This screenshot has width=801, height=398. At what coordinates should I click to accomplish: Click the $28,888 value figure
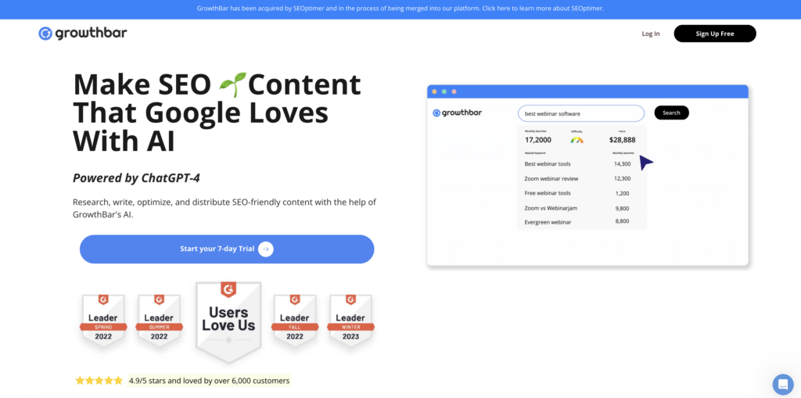[x=622, y=140]
